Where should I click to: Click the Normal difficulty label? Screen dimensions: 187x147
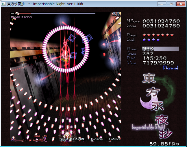171,68
